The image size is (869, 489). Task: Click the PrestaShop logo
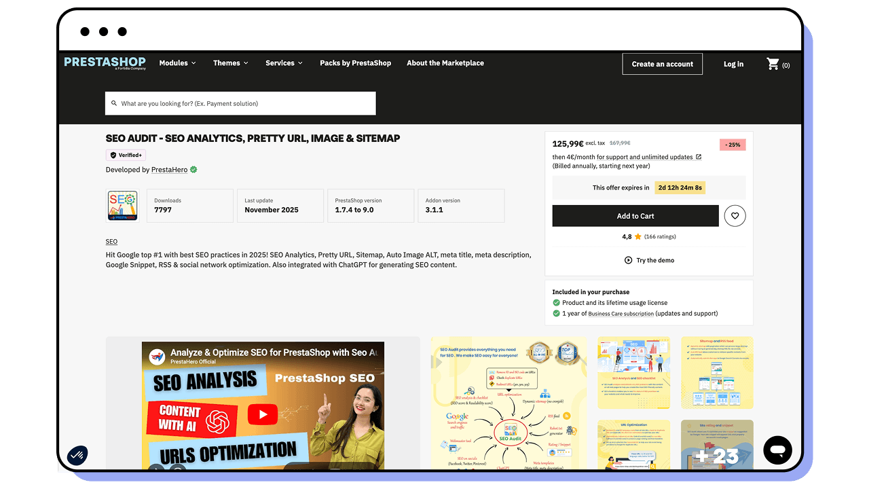(x=105, y=62)
